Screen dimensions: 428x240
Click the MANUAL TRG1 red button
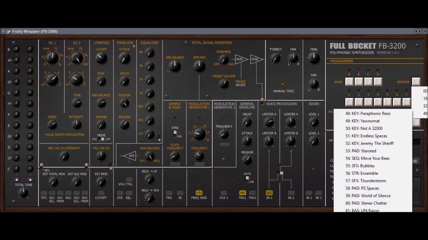(x=284, y=85)
